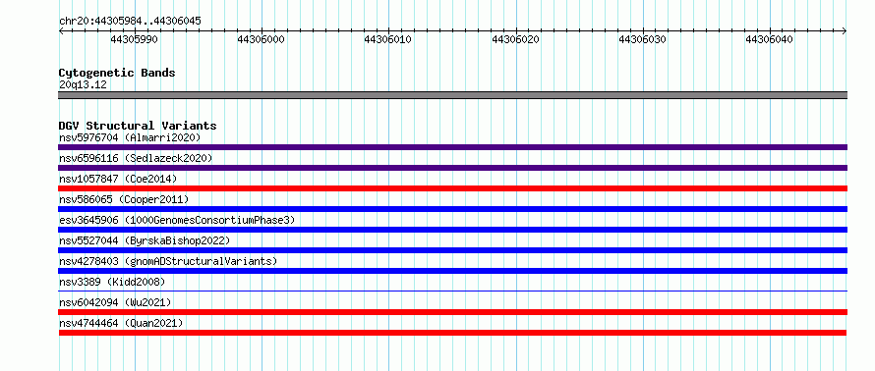Open the Cytogenetic Bands track heading
The image size is (875, 371).
[117, 73]
